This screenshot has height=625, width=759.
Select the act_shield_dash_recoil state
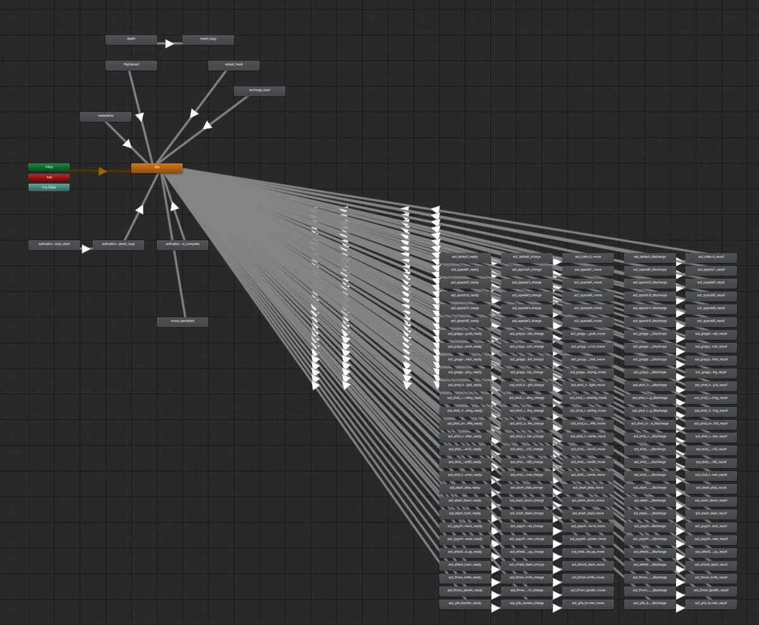tap(711, 565)
